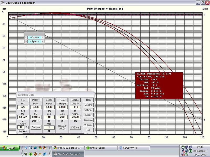Click the Laser Height field showing 0.000
The image size is (210, 157).
[62, 107]
